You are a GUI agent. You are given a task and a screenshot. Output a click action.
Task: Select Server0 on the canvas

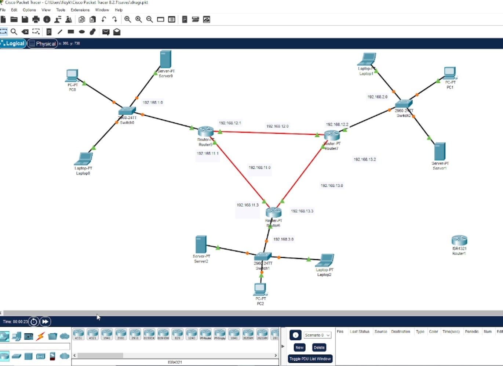(x=165, y=59)
